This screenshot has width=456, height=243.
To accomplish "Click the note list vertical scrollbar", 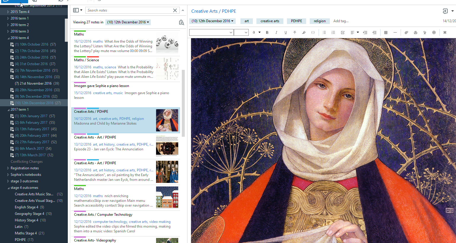I will [x=183, y=103].
